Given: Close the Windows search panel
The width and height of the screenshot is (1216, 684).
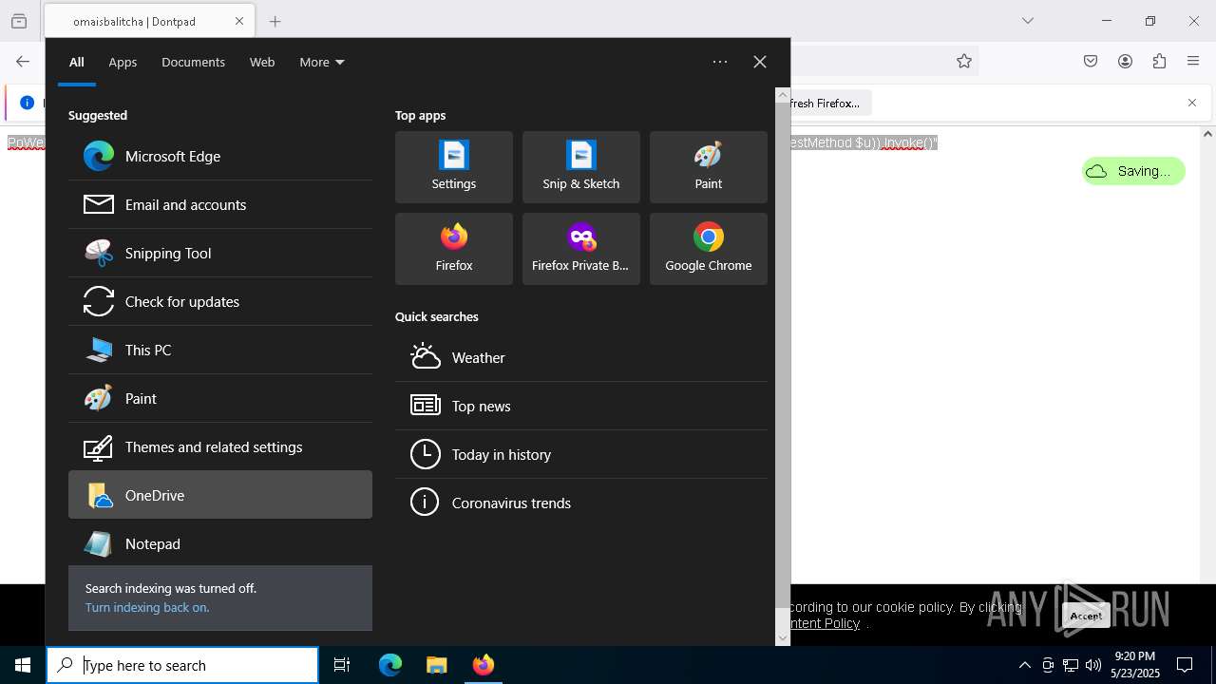Looking at the screenshot, I should point(760,62).
